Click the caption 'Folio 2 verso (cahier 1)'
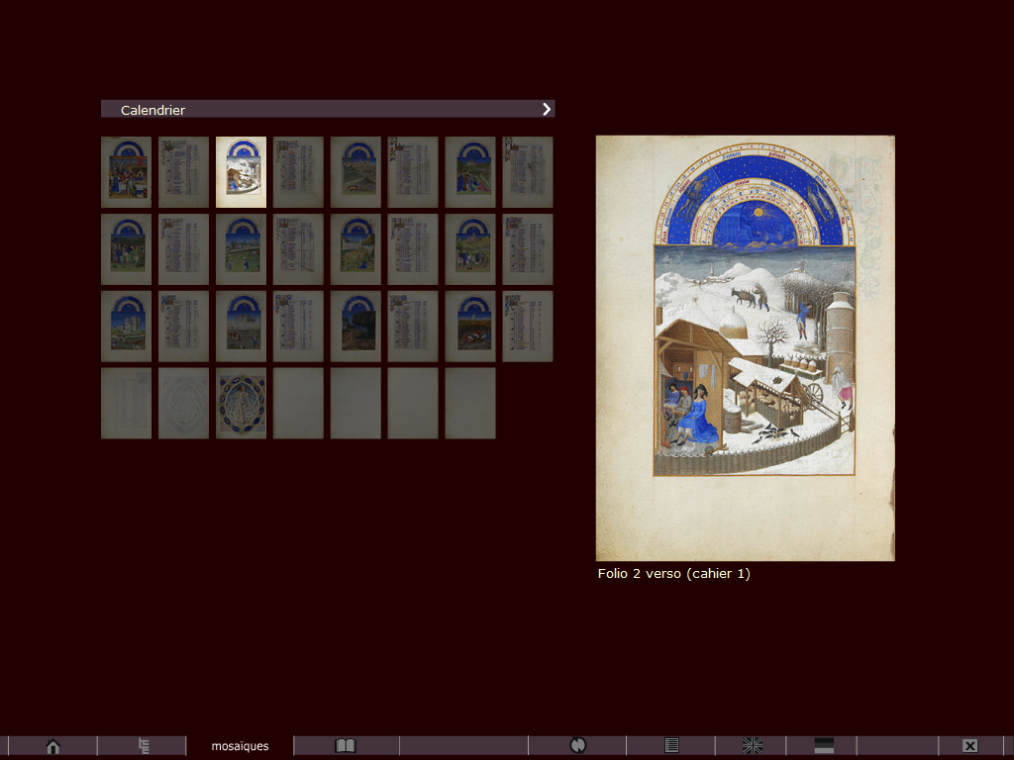1014x760 pixels. (x=673, y=574)
